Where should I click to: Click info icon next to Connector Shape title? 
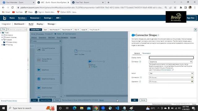[x=158, y=35]
